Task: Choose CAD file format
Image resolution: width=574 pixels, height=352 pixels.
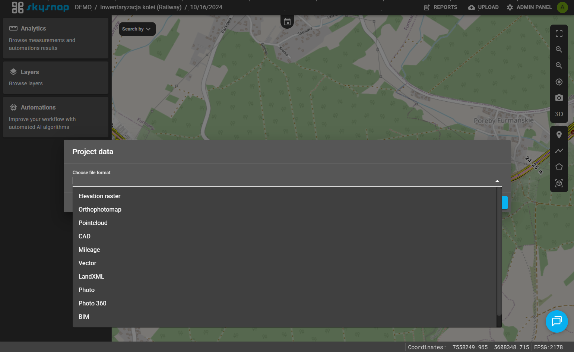Action: (x=285, y=236)
